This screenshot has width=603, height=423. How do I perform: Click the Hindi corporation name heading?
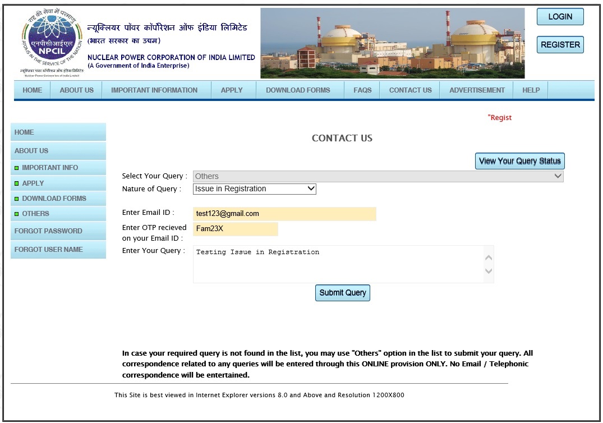pos(167,27)
